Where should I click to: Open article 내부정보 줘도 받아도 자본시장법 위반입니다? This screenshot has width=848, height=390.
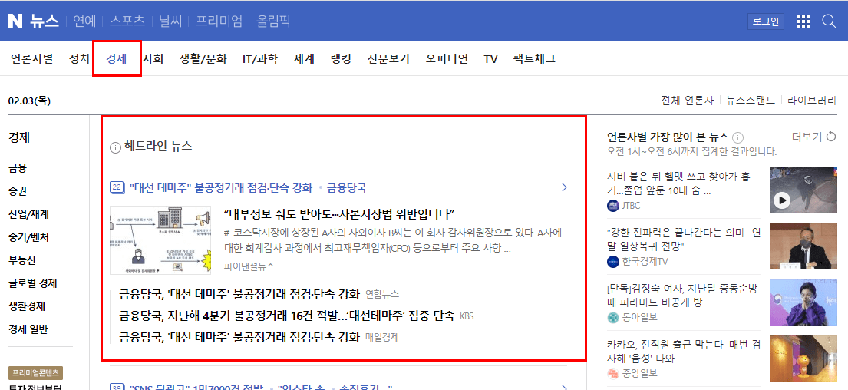click(338, 213)
